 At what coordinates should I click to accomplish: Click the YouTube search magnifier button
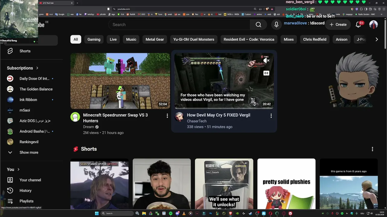tap(258, 25)
